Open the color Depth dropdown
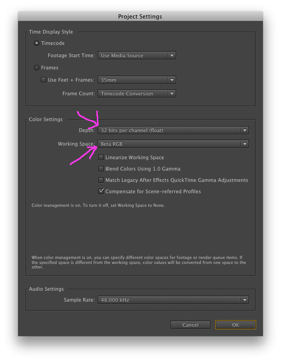This screenshot has width=281, height=361. [173, 130]
